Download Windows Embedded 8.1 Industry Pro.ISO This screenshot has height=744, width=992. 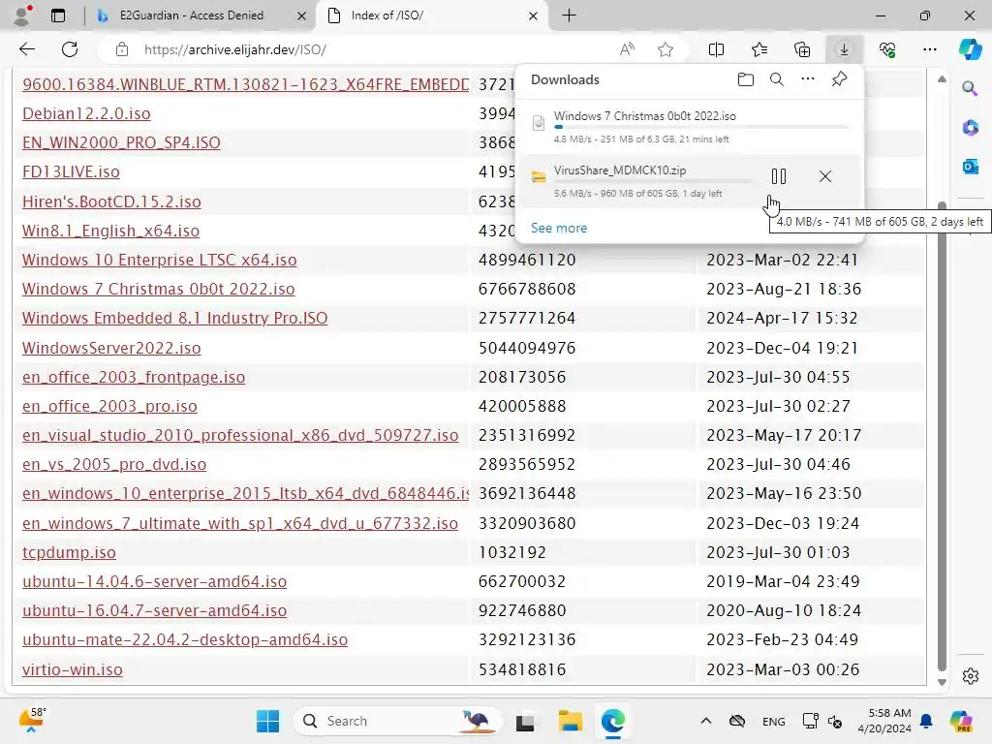[x=174, y=318]
